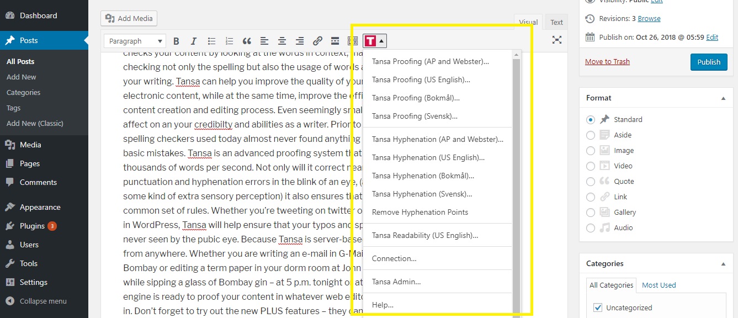Image resolution: width=738 pixels, height=318 pixels.
Task: Enable distraction-free fullscreen writing mode
Action: point(557,40)
